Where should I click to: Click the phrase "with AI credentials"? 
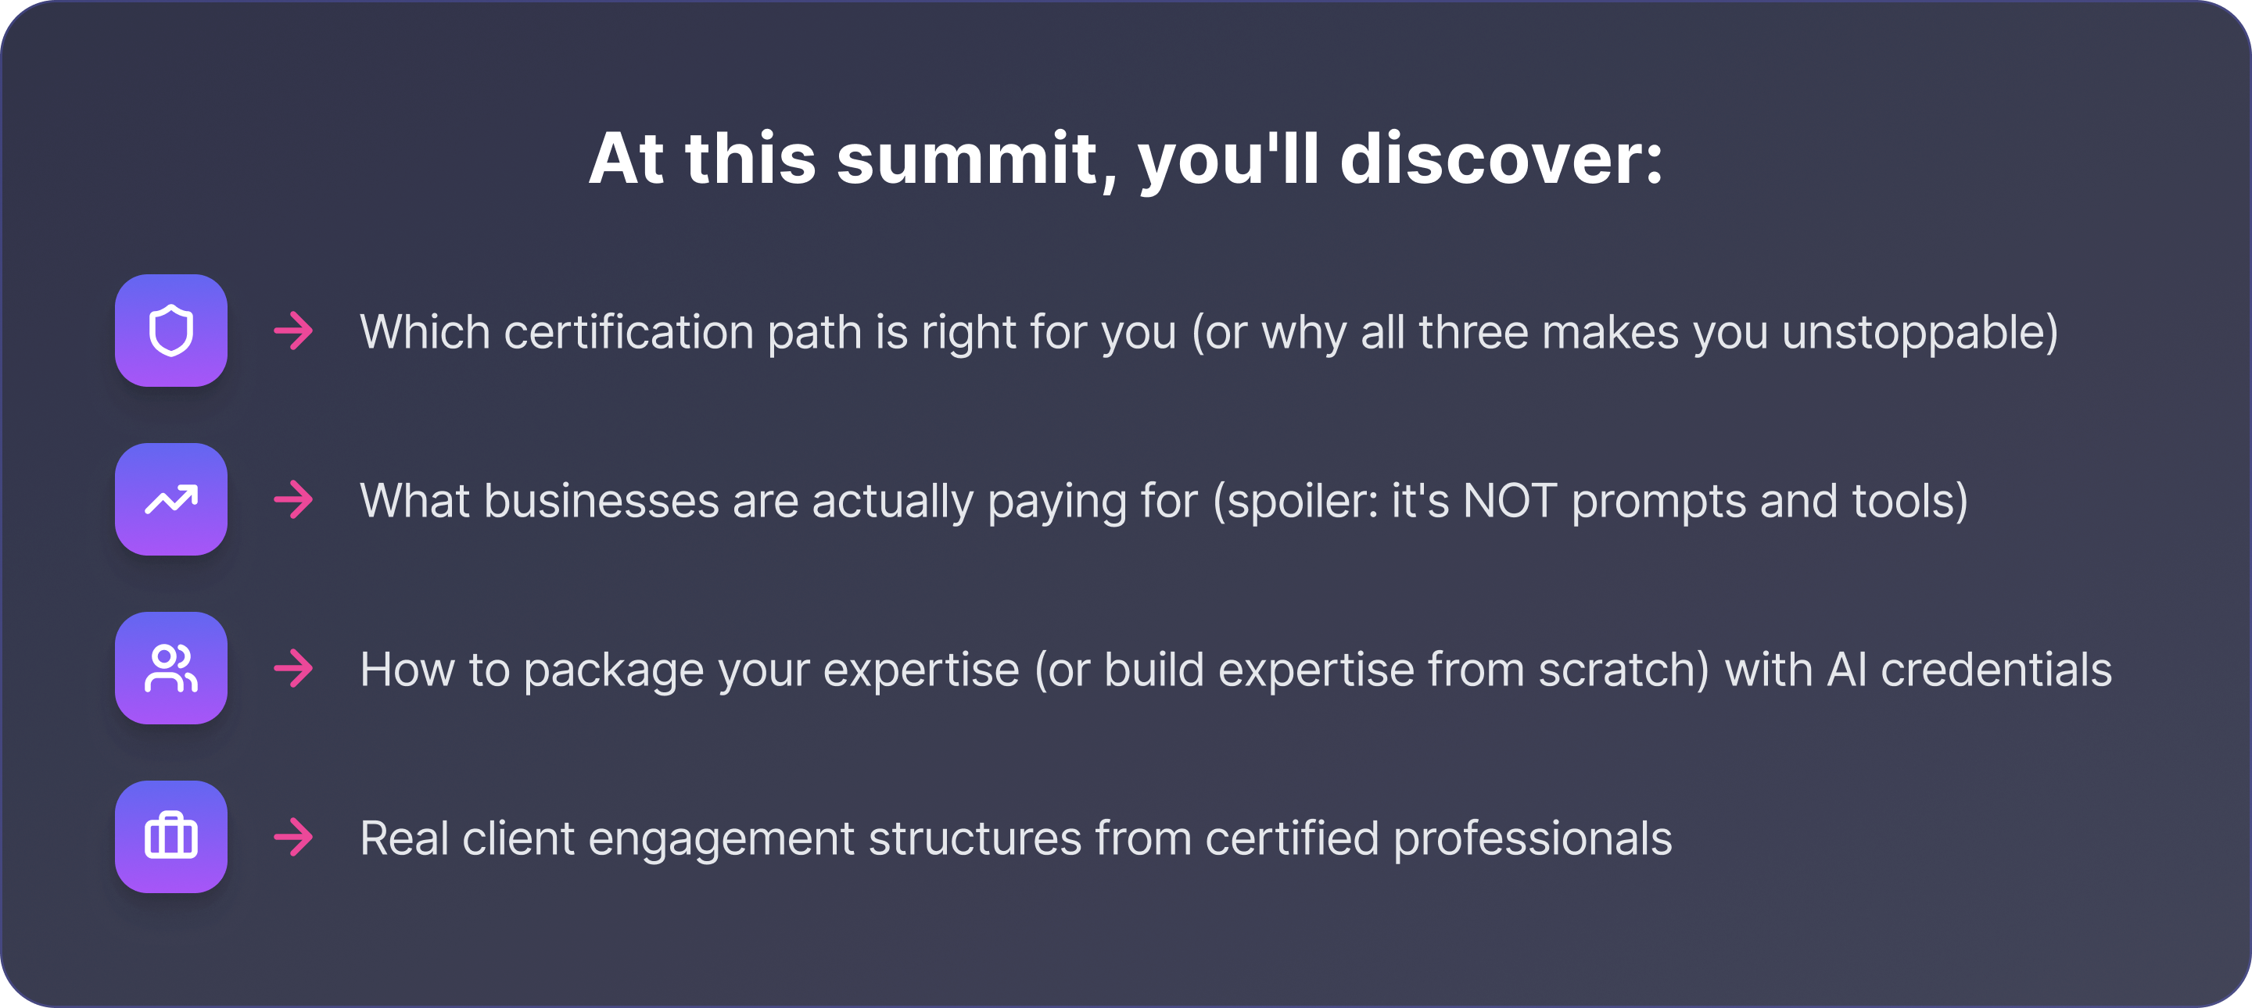point(1918,669)
